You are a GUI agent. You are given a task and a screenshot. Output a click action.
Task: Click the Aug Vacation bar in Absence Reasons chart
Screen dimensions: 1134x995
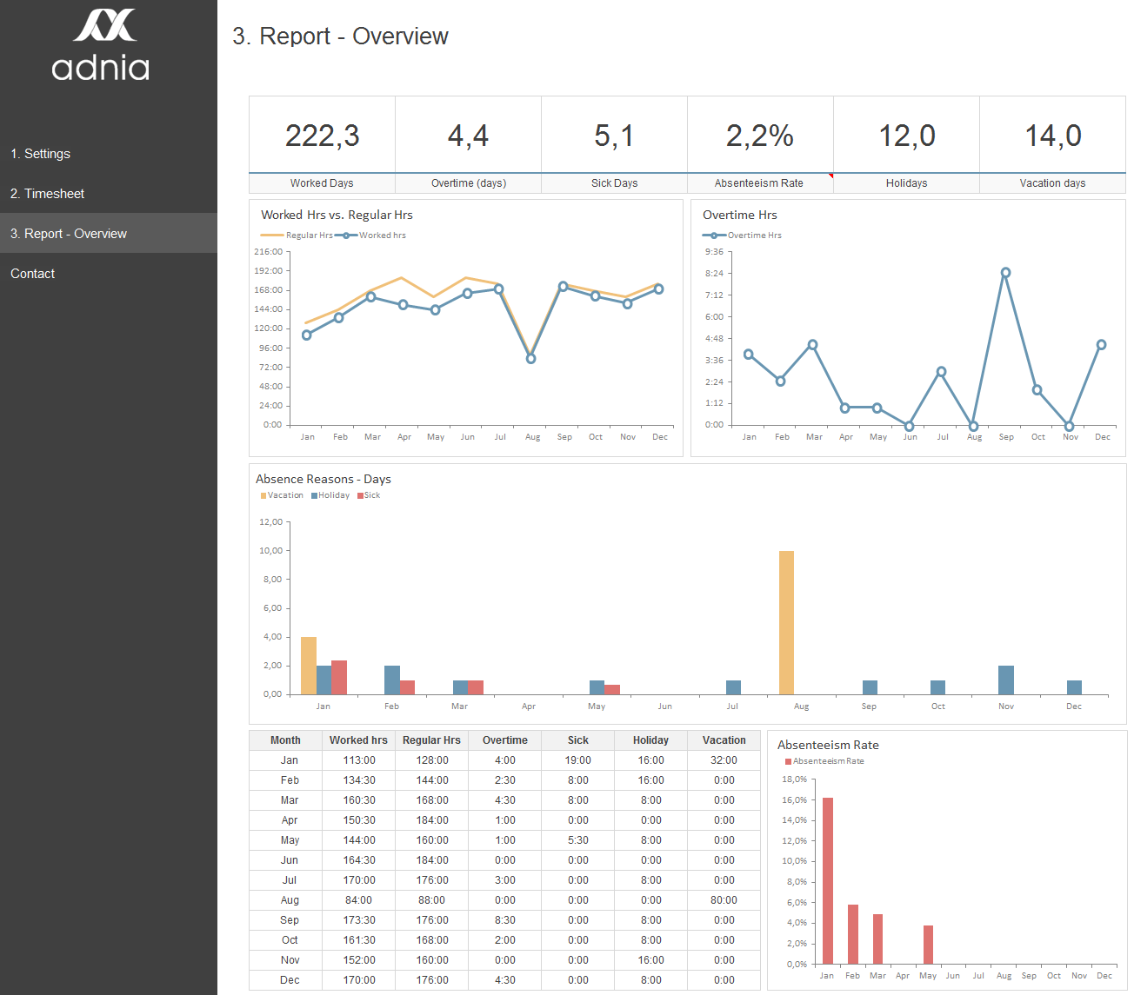pos(785,621)
